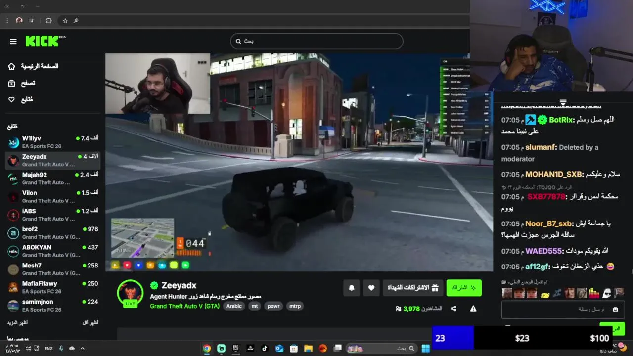Image resolution: width=633 pixels, height=356 pixels.
Task: Open Chrome media control icon
Action: (31, 21)
